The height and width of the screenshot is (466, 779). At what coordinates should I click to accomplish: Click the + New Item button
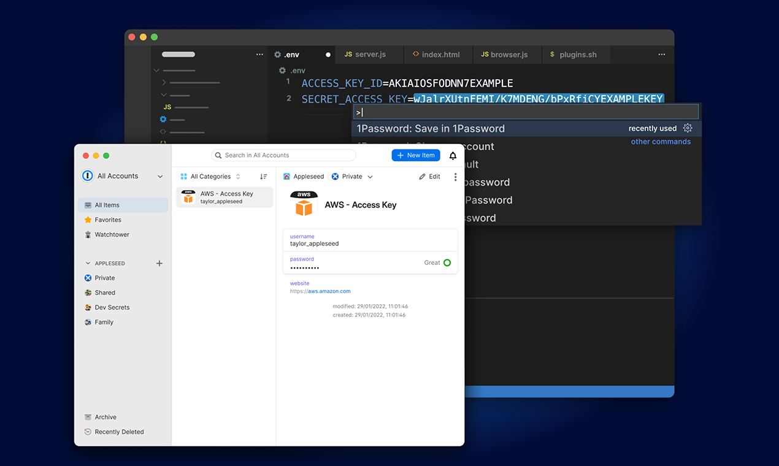coord(416,155)
